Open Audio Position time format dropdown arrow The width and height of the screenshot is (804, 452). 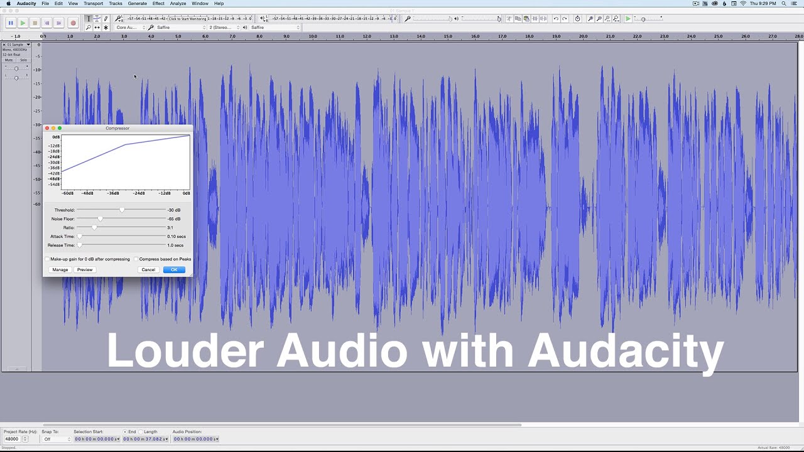(x=217, y=439)
